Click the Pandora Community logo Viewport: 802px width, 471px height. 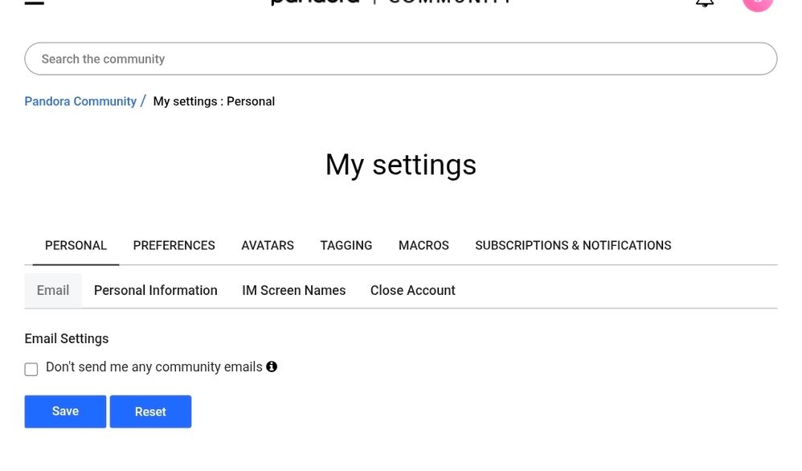point(390,3)
